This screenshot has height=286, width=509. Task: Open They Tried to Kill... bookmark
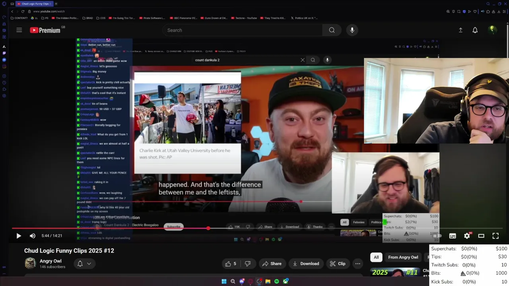click(x=272, y=18)
